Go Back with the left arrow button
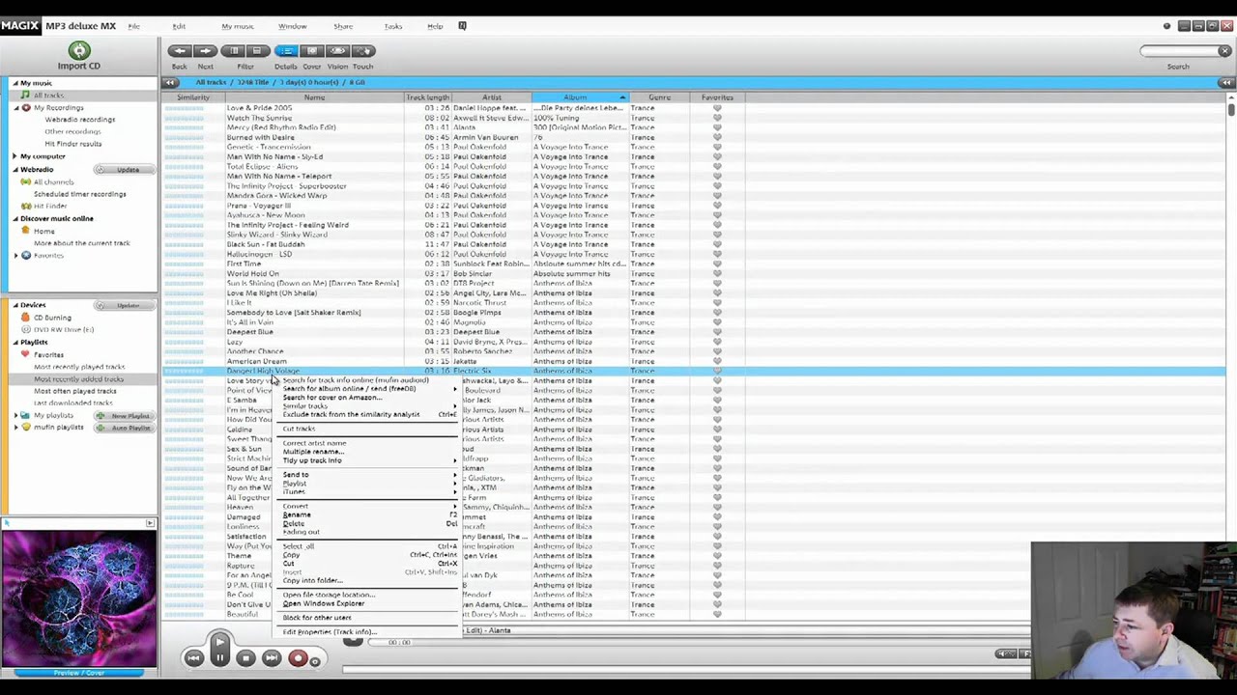Viewport: 1237px width, 695px height. (x=180, y=51)
